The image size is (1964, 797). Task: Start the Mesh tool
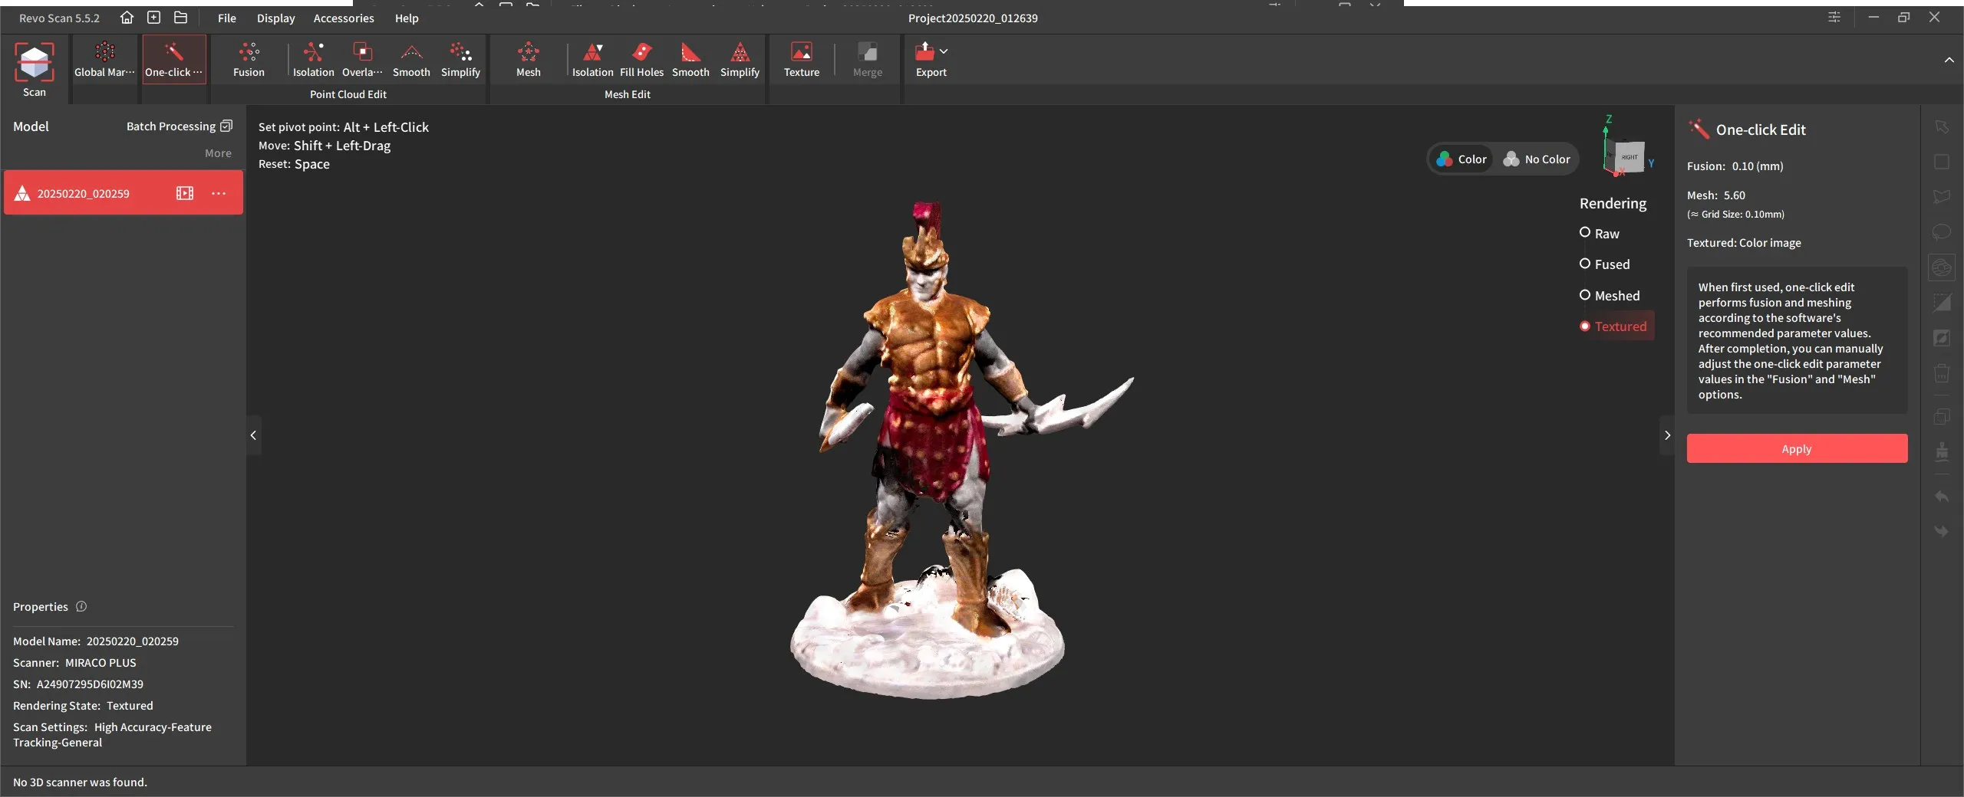(528, 60)
